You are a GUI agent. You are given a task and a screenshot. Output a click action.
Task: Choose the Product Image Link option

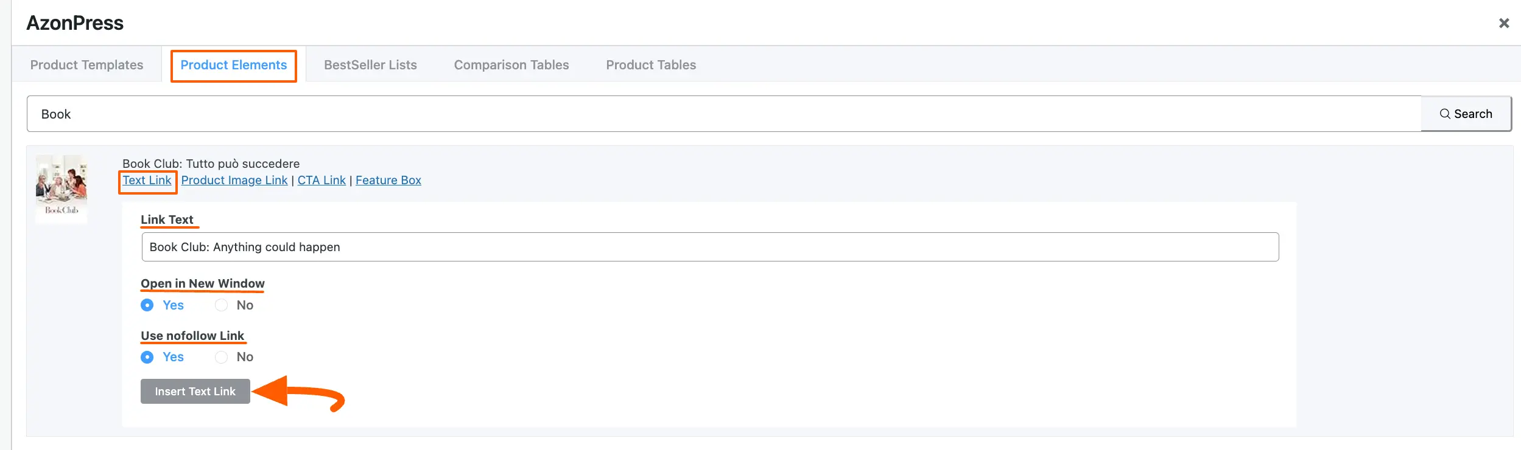(234, 181)
